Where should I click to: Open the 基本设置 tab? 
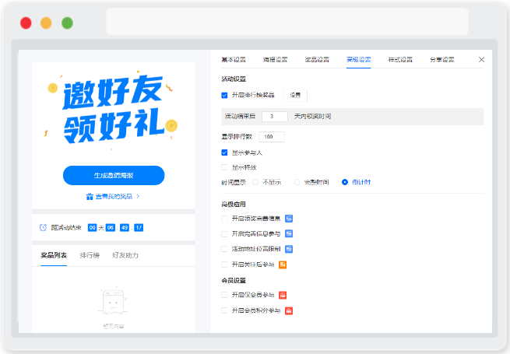(234, 60)
